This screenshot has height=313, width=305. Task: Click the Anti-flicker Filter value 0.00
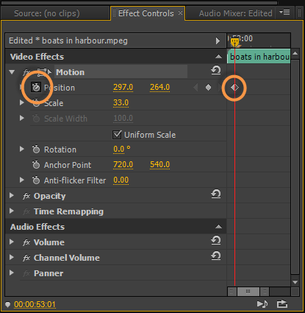pyautogui.click(x=121, y=180)
